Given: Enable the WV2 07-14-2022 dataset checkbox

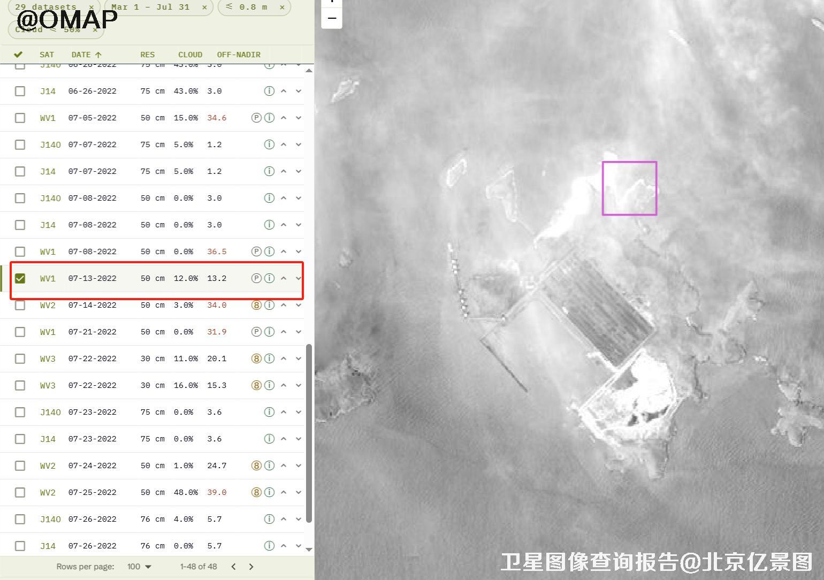Looking at the screenshot, I should (20, 305).
